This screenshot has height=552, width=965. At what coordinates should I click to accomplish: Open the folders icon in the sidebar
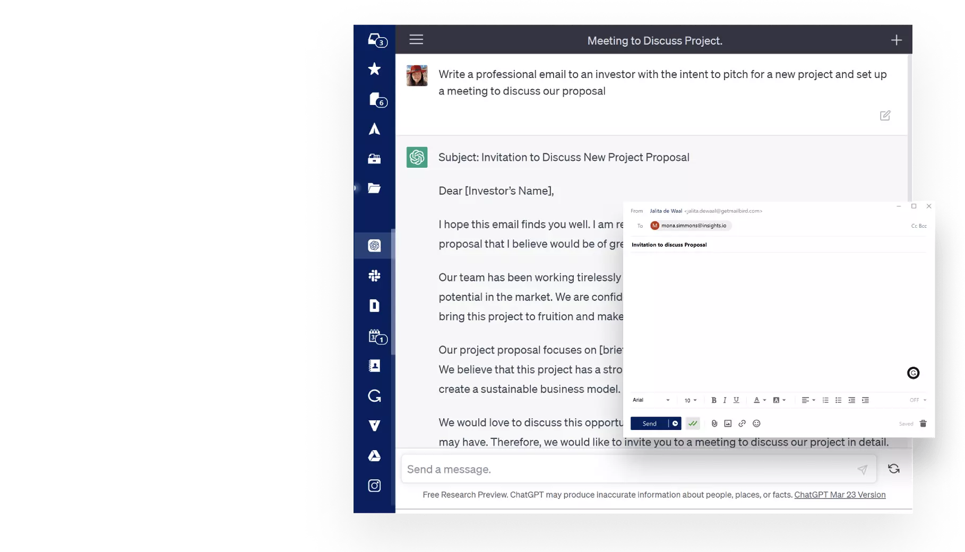point(374,188)
